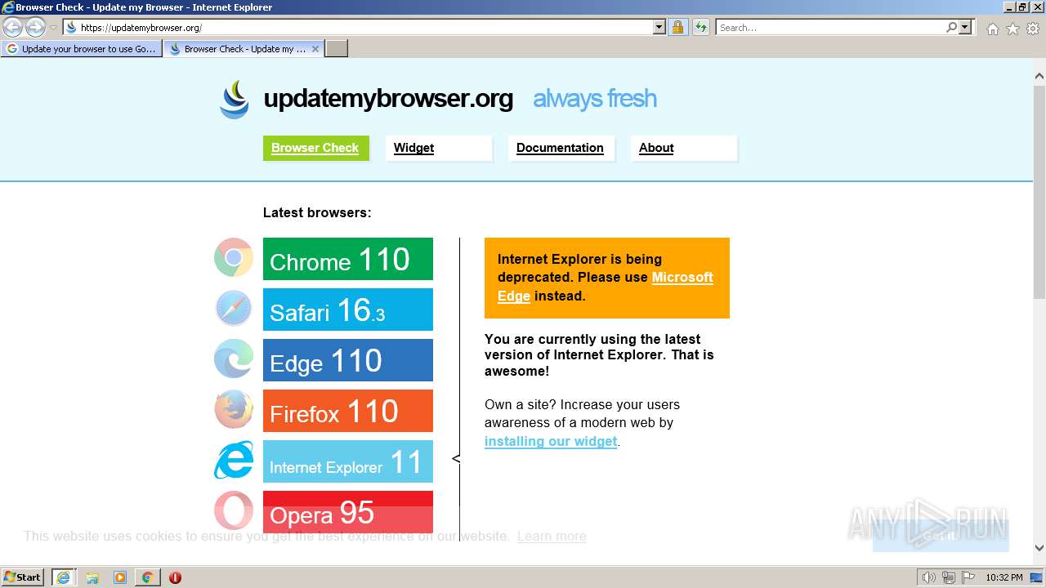Expand the address bar autocomplete dropdown
This screenshot has height=588, width=1046.
[659, 28]
